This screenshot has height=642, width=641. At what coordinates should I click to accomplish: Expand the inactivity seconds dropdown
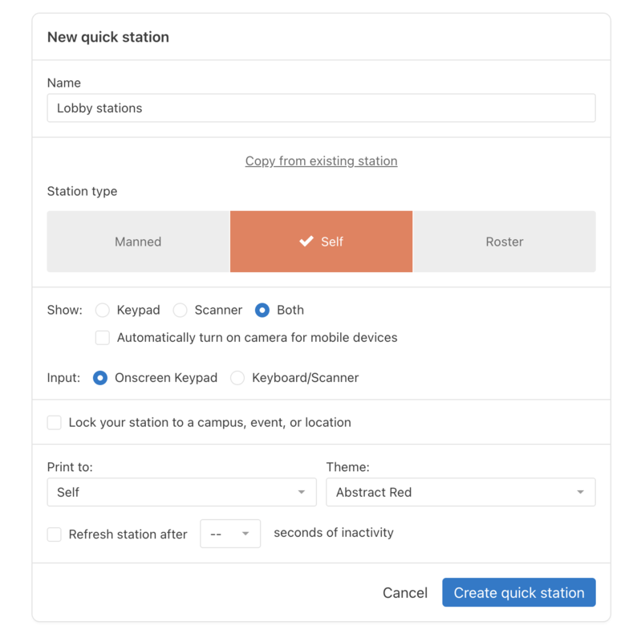pyautogui.click(x=230, y=534)
